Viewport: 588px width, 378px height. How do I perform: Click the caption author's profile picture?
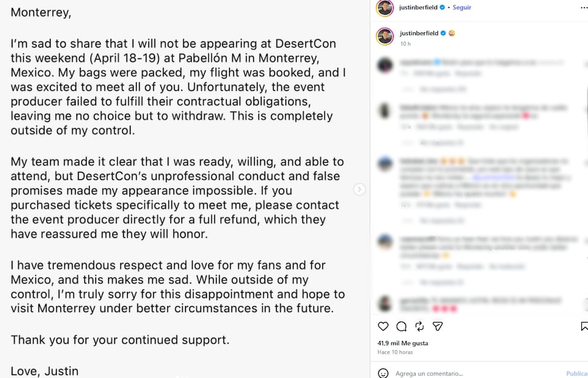pyautogui.click(x=385, y=37)
